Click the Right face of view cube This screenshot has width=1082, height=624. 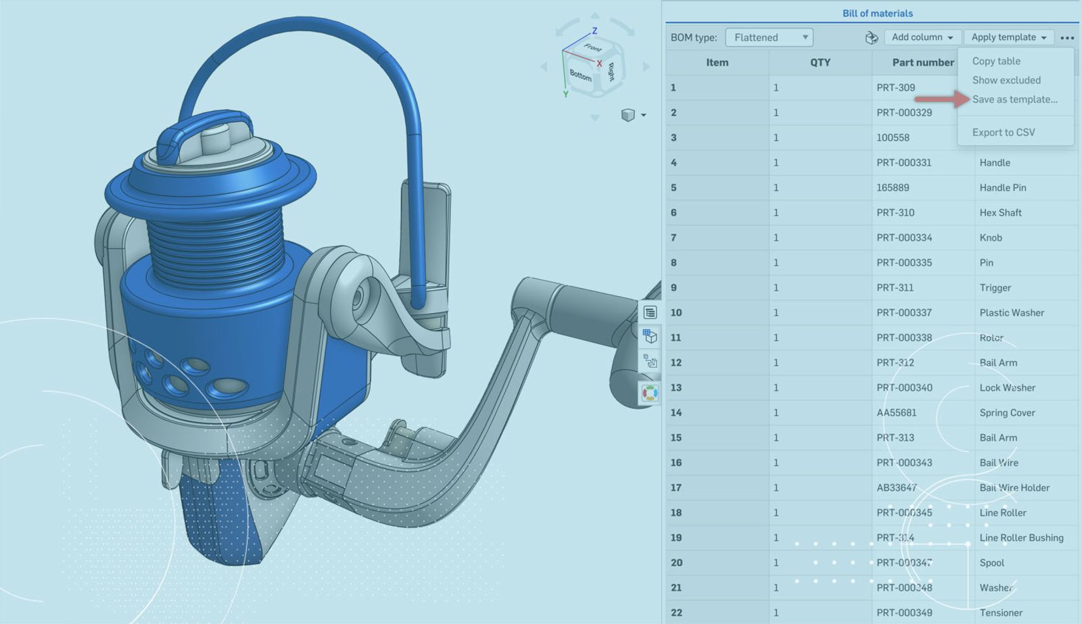[611, 70]
